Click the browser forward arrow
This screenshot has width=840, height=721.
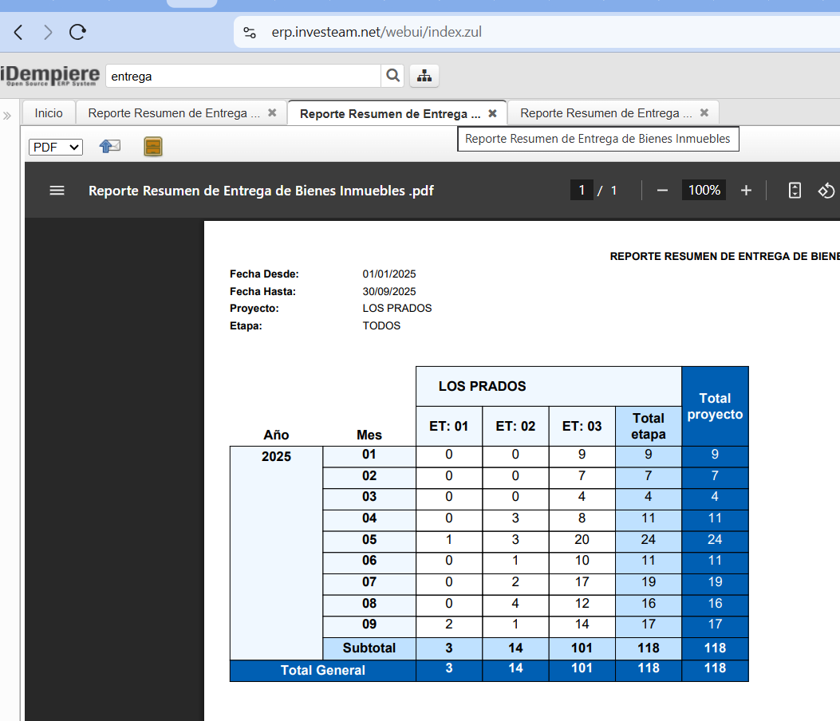point(48,33)
